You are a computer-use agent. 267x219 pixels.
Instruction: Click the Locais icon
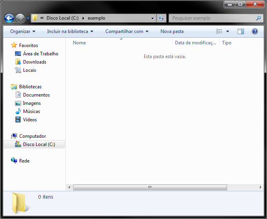pos(18,70)
